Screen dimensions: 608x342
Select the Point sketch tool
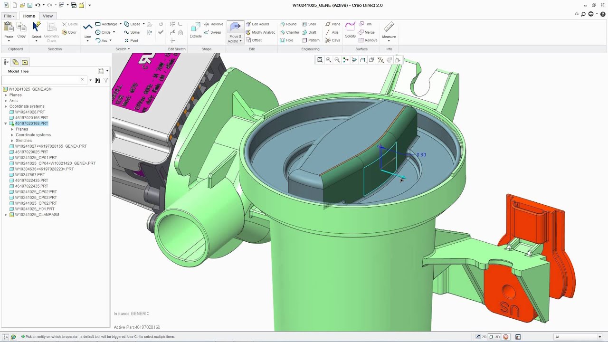point(131,40)
